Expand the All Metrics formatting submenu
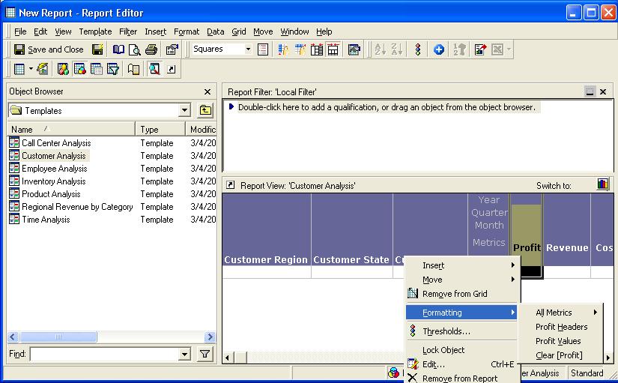Image resolution: width=618 pixels, height=383 pixels. coord(561,313)
